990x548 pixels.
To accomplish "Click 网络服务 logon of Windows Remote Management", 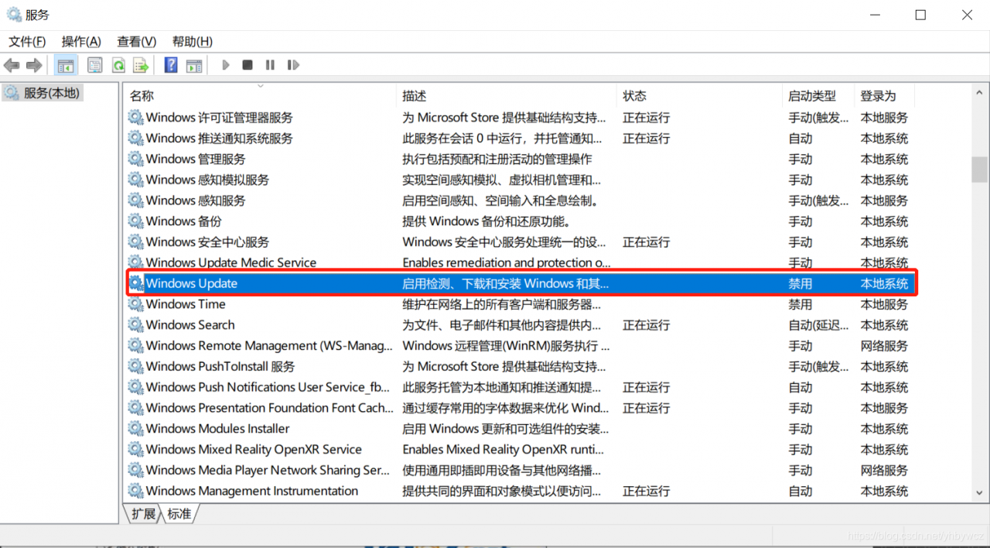I will click(x=885, y=346).
